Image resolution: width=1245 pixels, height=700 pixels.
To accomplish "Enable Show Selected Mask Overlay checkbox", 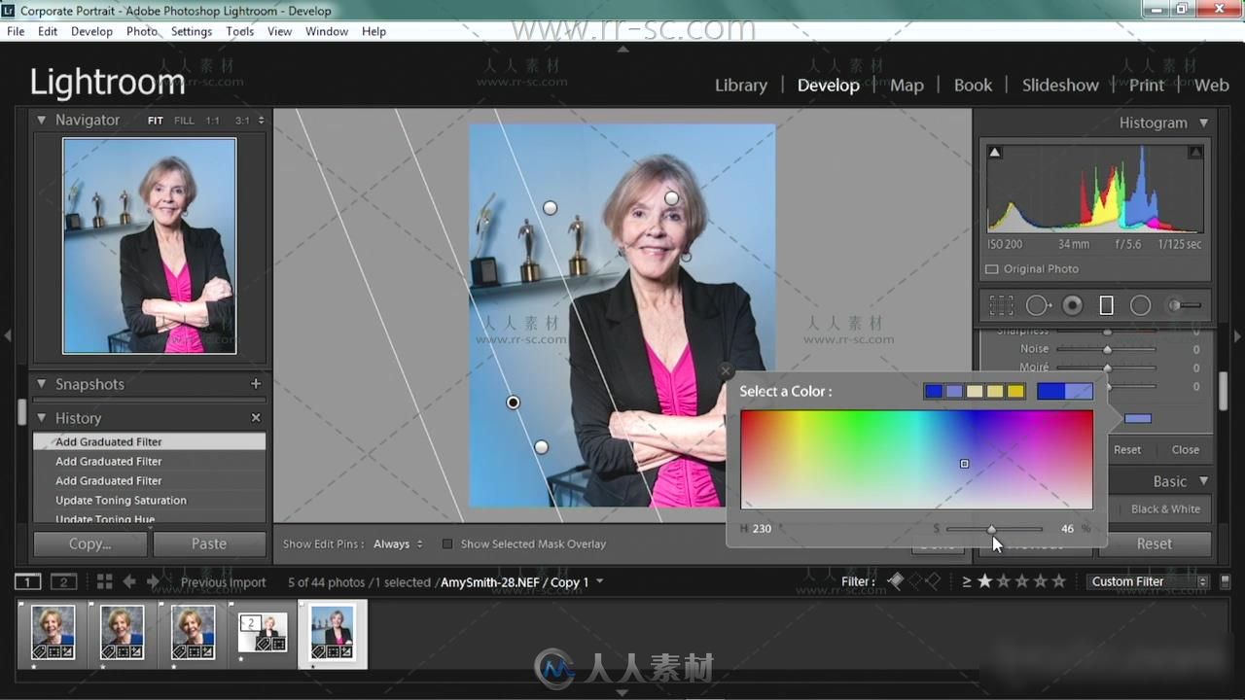I will coord(447,544).
